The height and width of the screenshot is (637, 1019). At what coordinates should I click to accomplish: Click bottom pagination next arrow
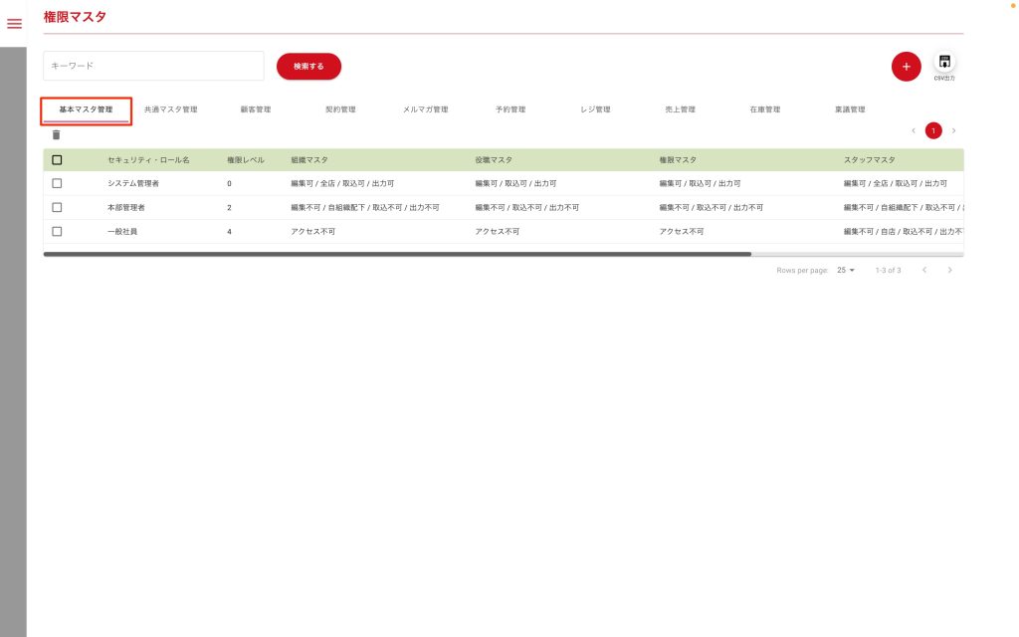(x=950, y=270)
